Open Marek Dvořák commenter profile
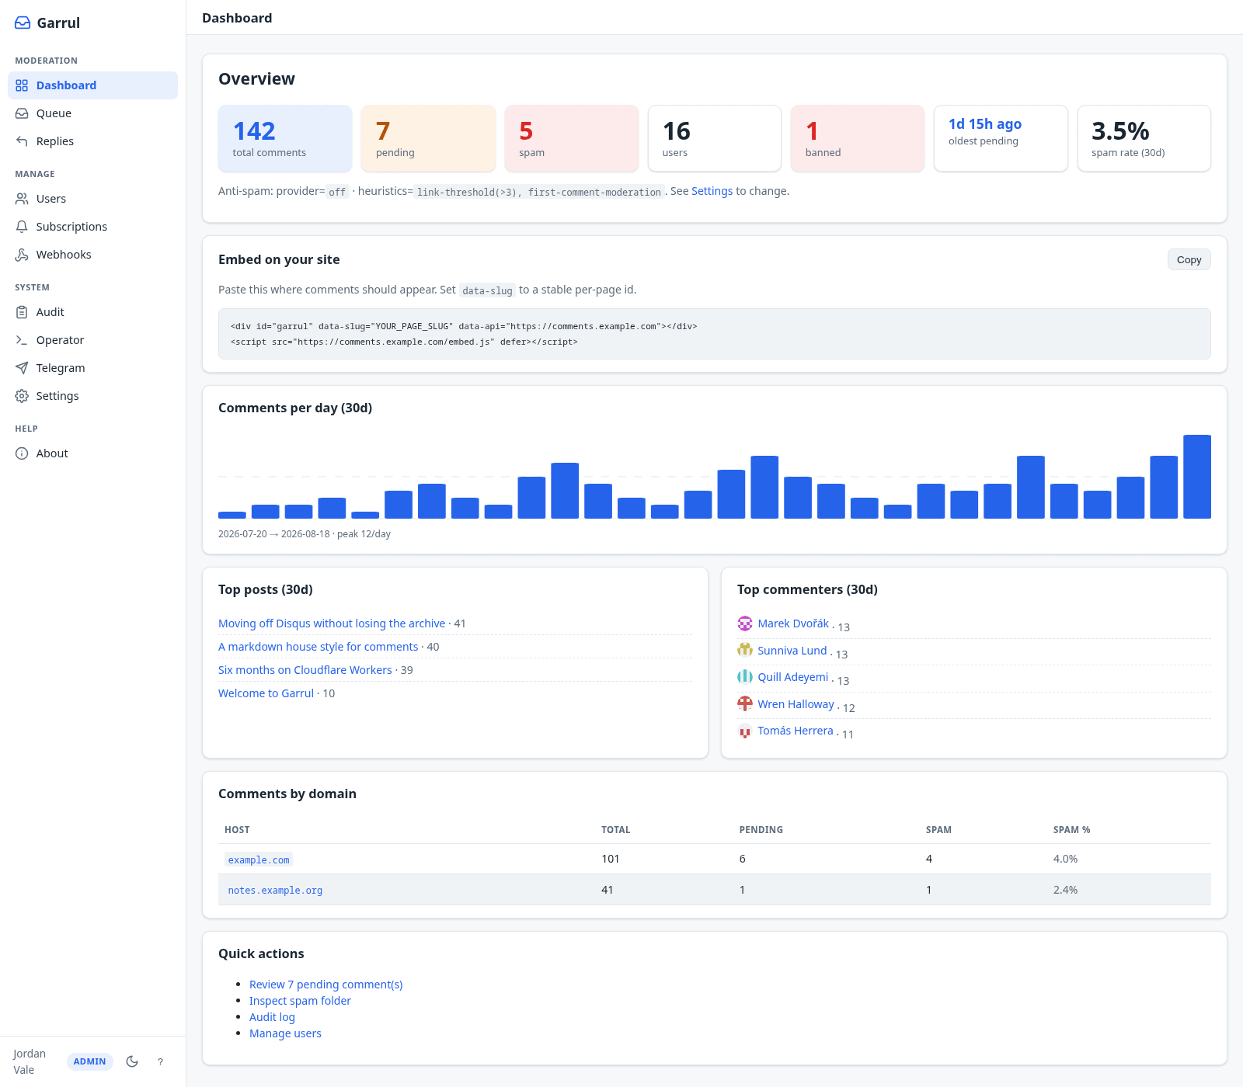This screenshot has height=1087, width=1243. point(793,623)
